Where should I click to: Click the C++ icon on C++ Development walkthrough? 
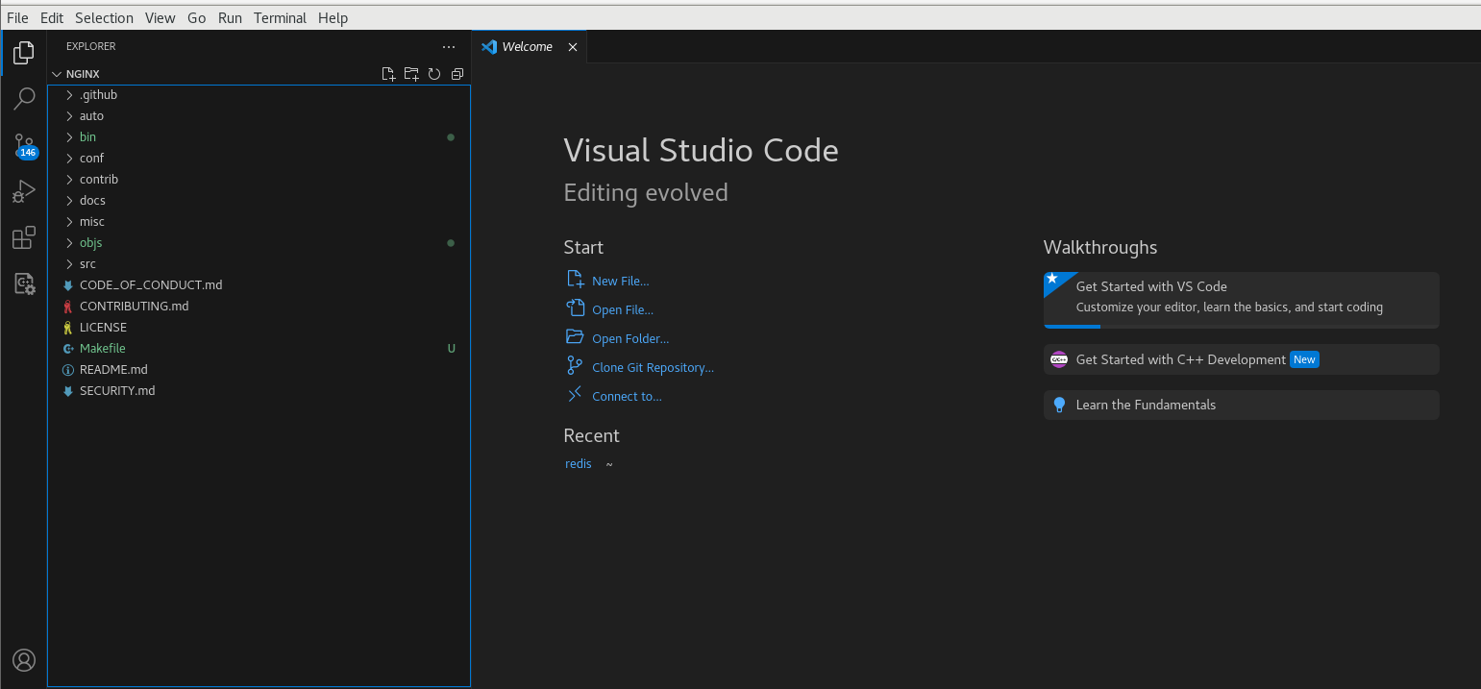tap(1059, 359)
